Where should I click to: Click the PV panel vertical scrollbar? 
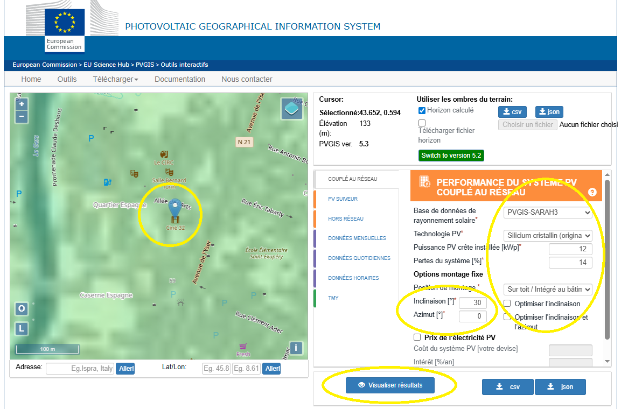coord(608,258)
